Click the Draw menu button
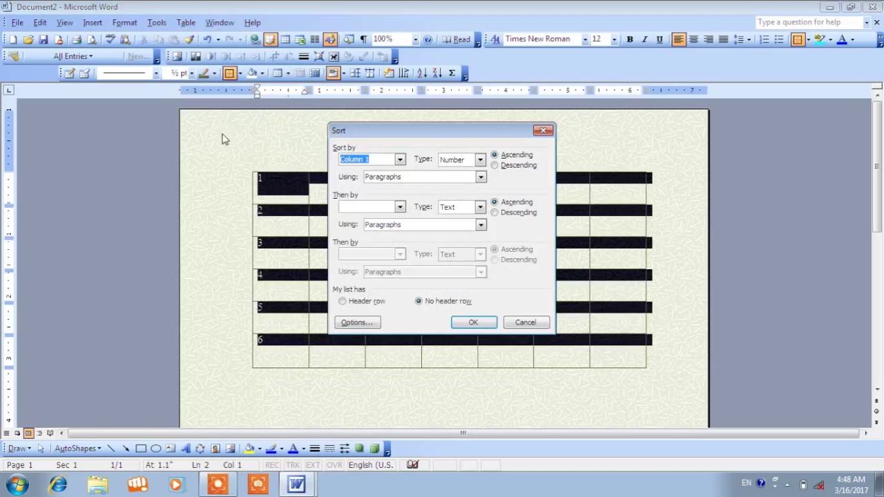Viewport: 884px width, 497px height. coord(19,449)
